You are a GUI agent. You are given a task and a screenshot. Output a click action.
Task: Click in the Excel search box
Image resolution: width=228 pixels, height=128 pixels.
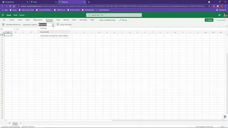coord(114,15)
